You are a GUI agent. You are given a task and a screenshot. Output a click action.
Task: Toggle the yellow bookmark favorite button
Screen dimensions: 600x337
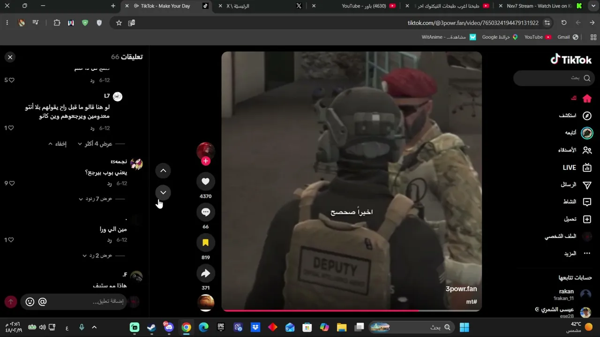tap(205, 242)
